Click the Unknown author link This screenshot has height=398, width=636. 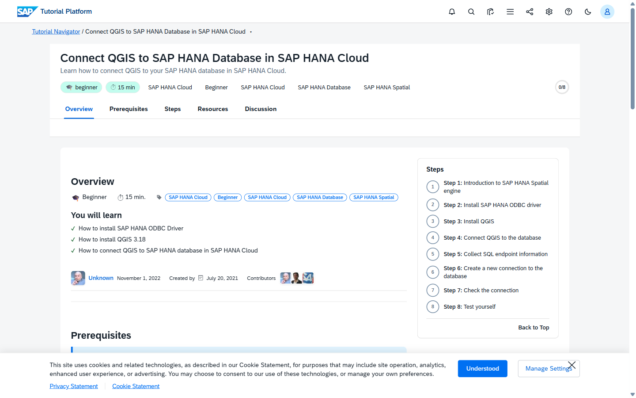click(101, 278)
